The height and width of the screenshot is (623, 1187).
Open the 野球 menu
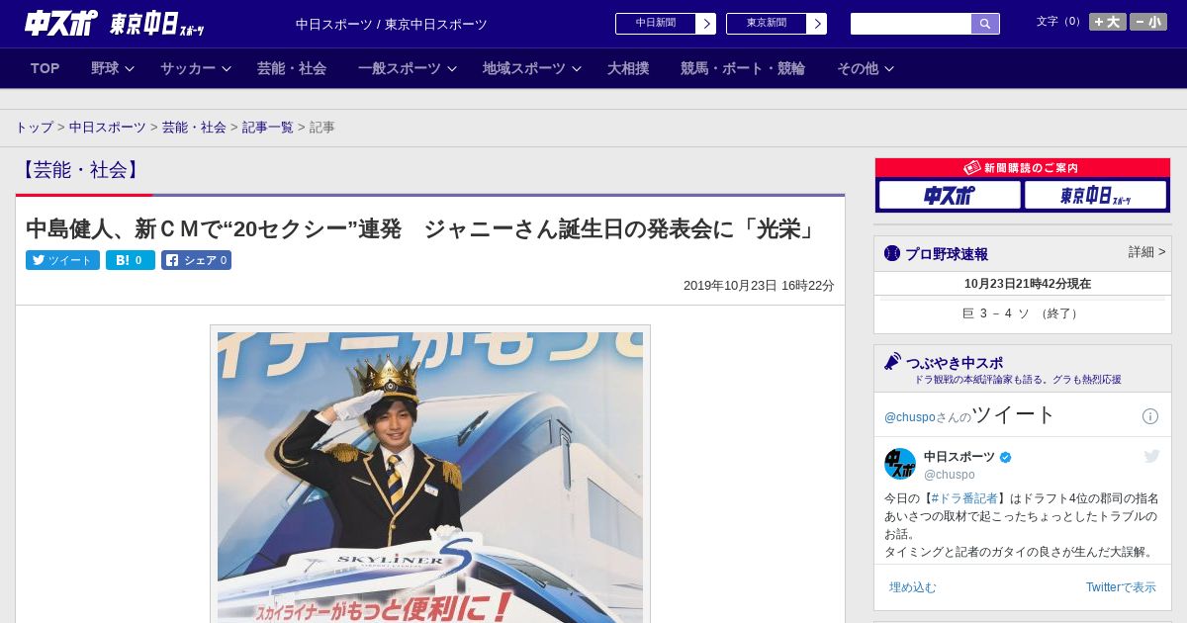[105, 68]
